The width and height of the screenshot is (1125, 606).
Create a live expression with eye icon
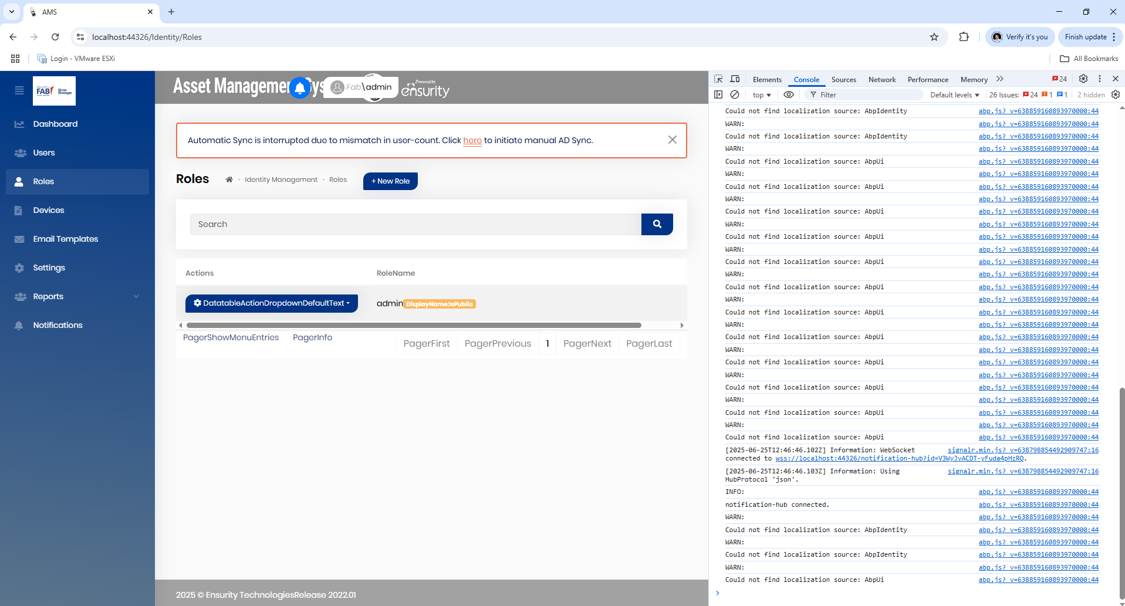coord(789,94)
